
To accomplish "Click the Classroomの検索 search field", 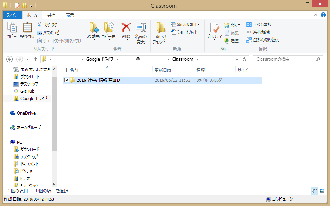I will coord(288,59).
